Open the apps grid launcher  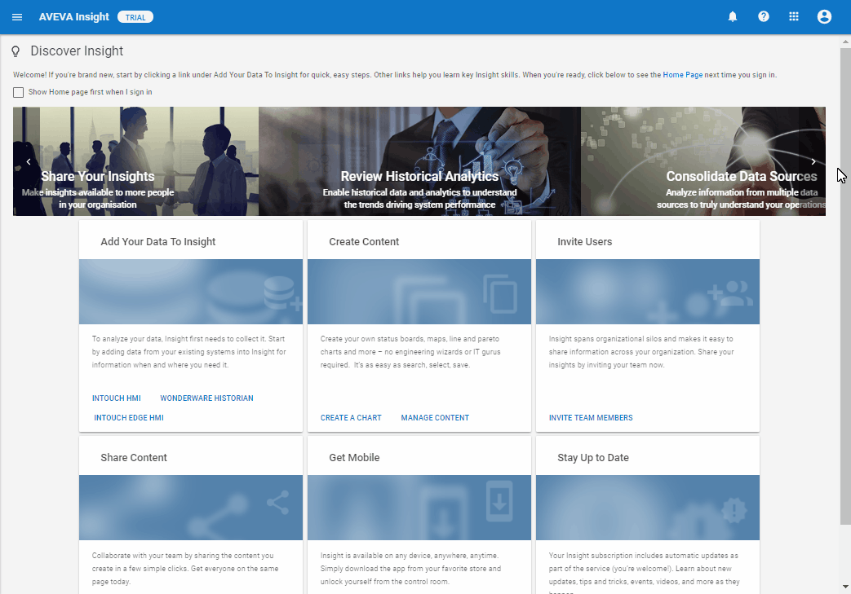pyautogui.click(x=793, y=17)
